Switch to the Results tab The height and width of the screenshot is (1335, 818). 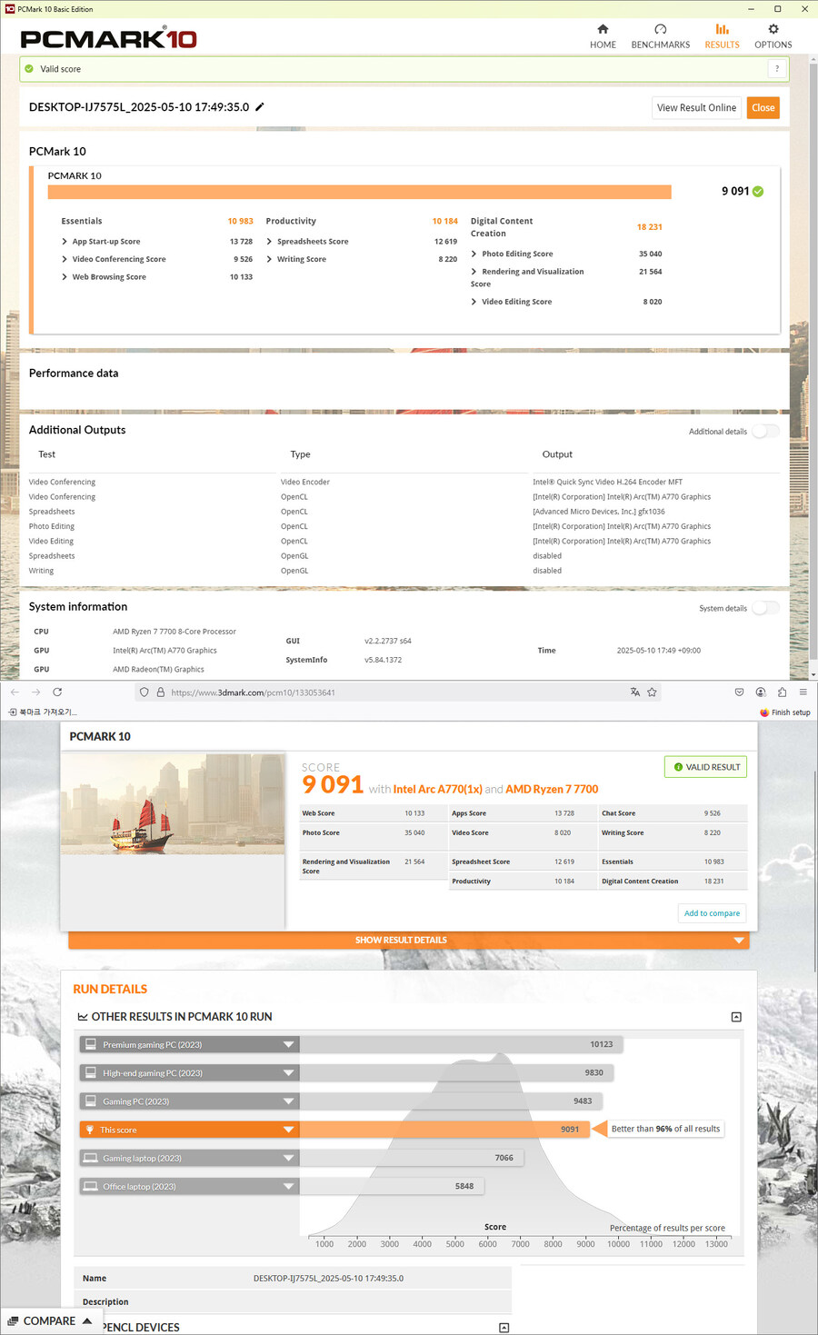722,35
